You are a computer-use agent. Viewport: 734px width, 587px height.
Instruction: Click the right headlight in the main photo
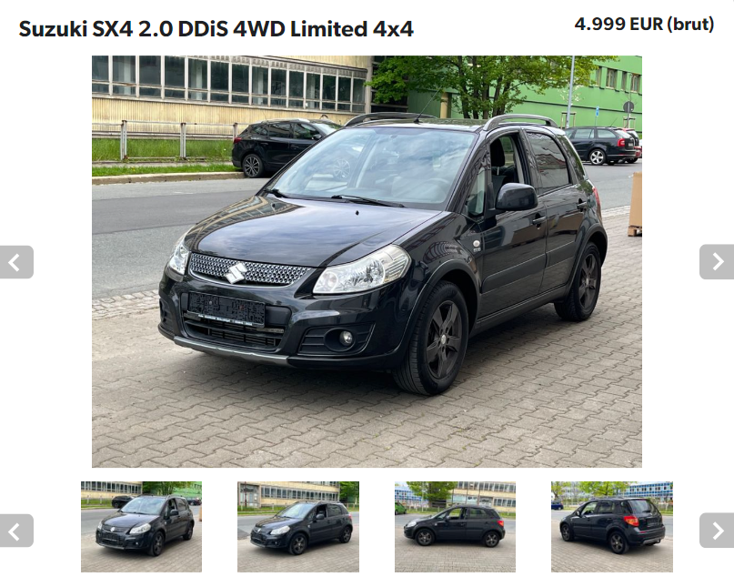(362, 271)
